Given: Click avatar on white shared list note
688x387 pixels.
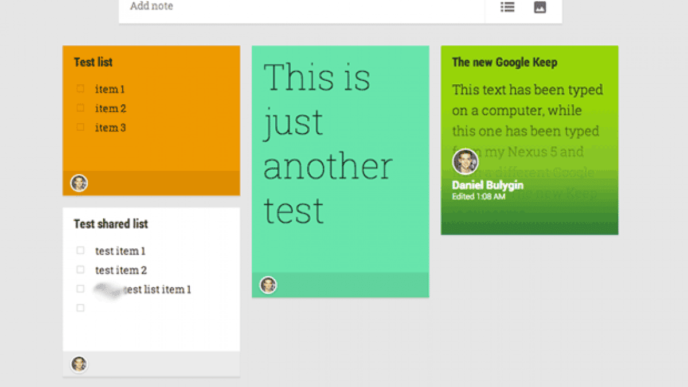Looking at the screenshot, I should [x=79, y=364].
